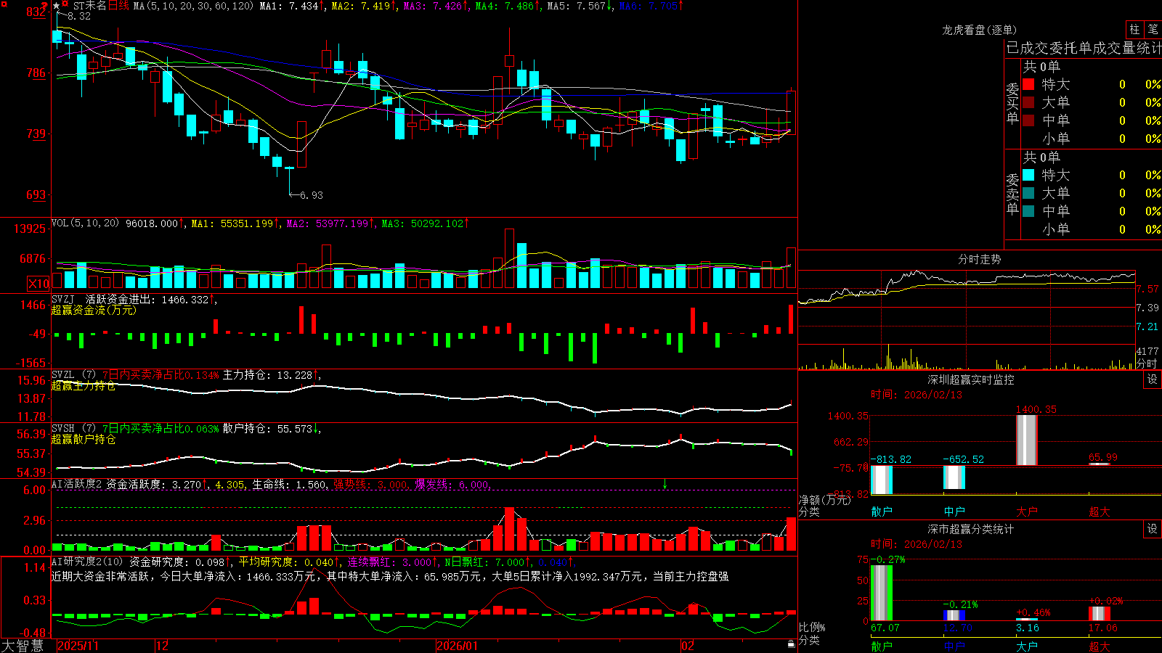Click teal 中单 sell-order swatch

coord(1028,211)
